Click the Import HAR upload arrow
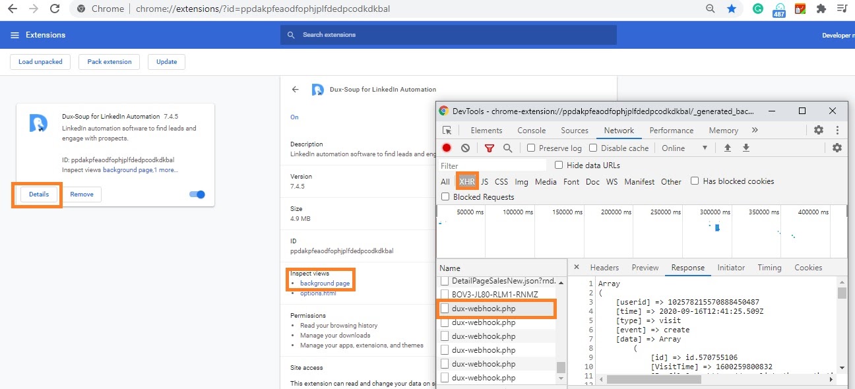The width and height of the screenshot is (855, 389). click(x=728, y=148)
